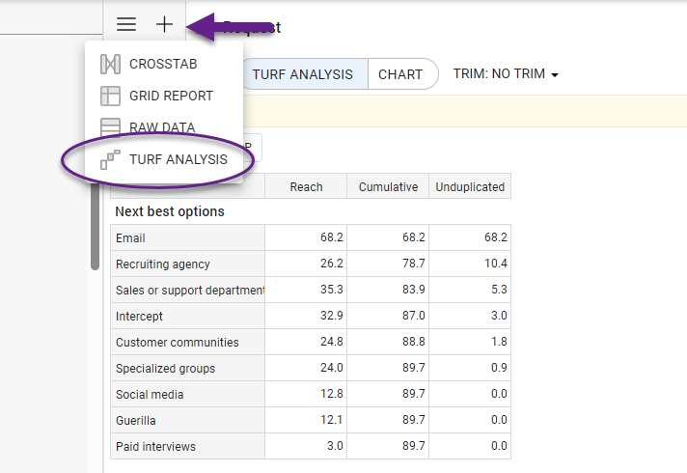Select the Email row label
The width and height of the screenshot is (687, 473).
(x=130, y=237)
